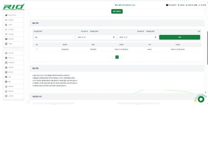The width and height of the screenshot is (208, 156).
Task: Click the green 검색 search button
Action: coord(180,37)
